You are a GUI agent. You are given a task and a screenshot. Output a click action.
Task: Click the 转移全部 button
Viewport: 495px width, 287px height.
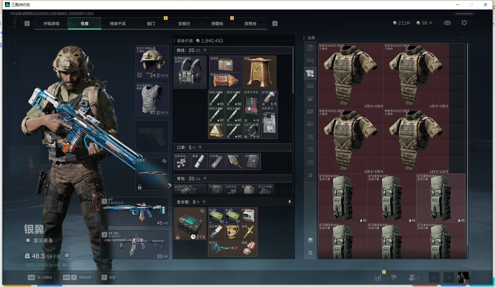77,278
